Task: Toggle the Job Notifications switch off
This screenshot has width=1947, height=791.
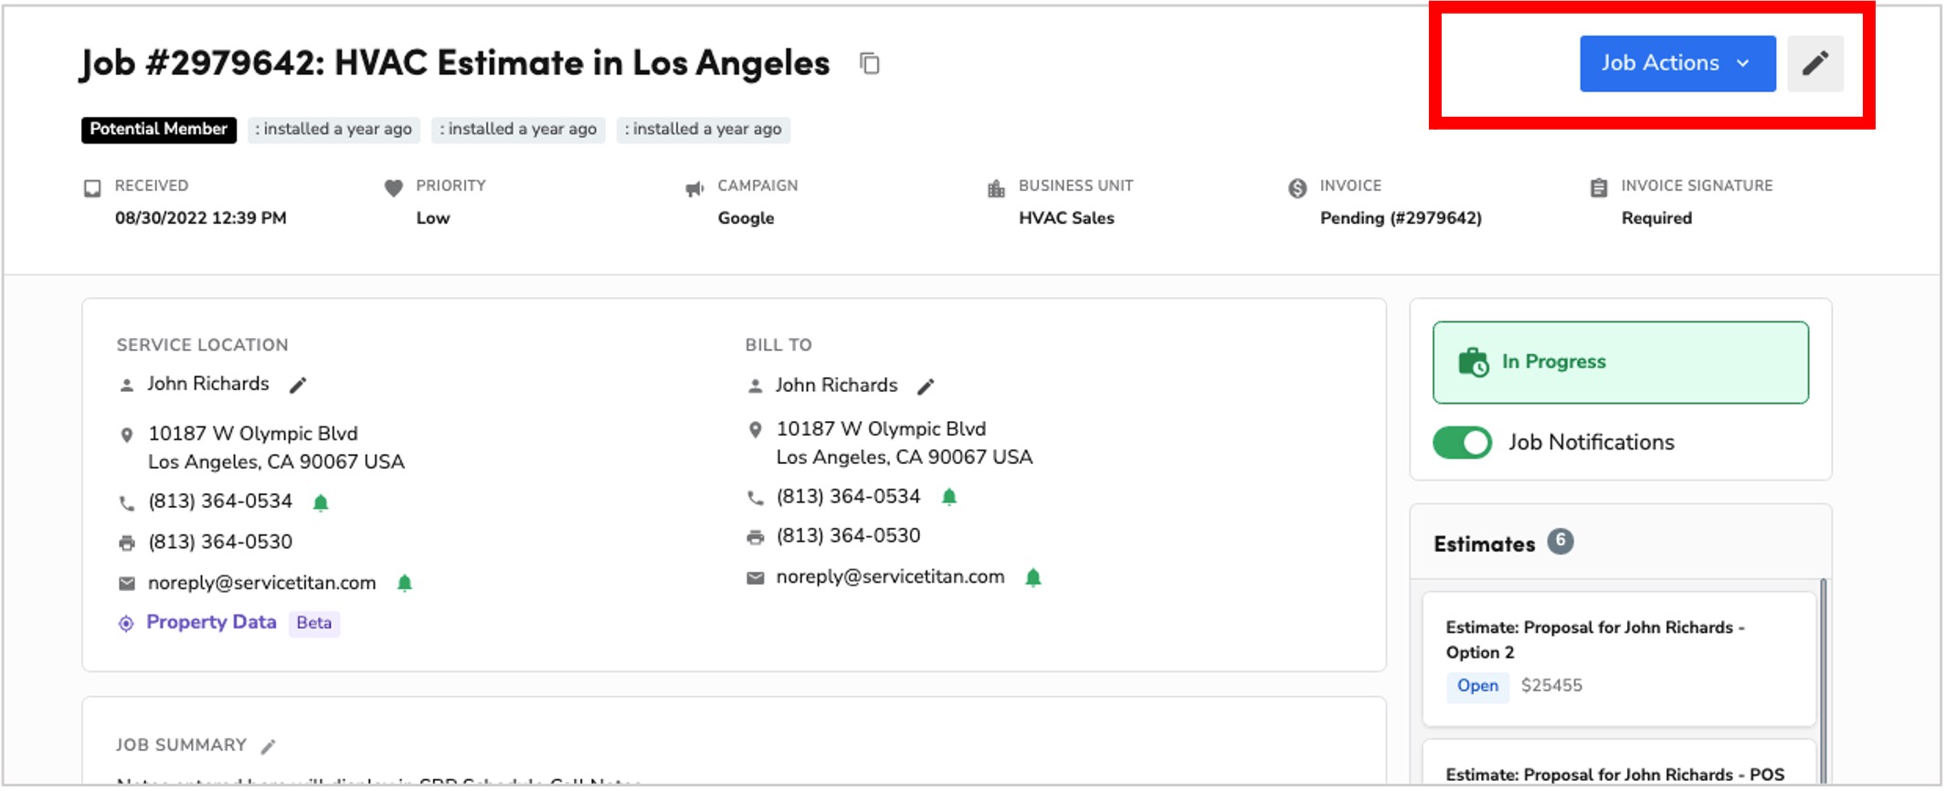Action: 1462,443
